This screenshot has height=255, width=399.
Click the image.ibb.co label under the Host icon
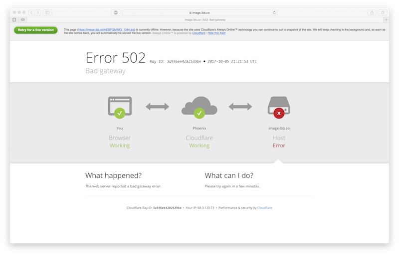click(279, 128)
